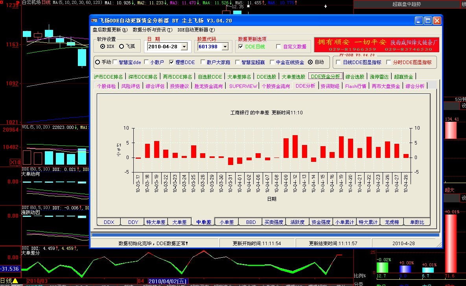
Task: Choose the 自动 update mode radio button
Action: [x=310, y=62]
